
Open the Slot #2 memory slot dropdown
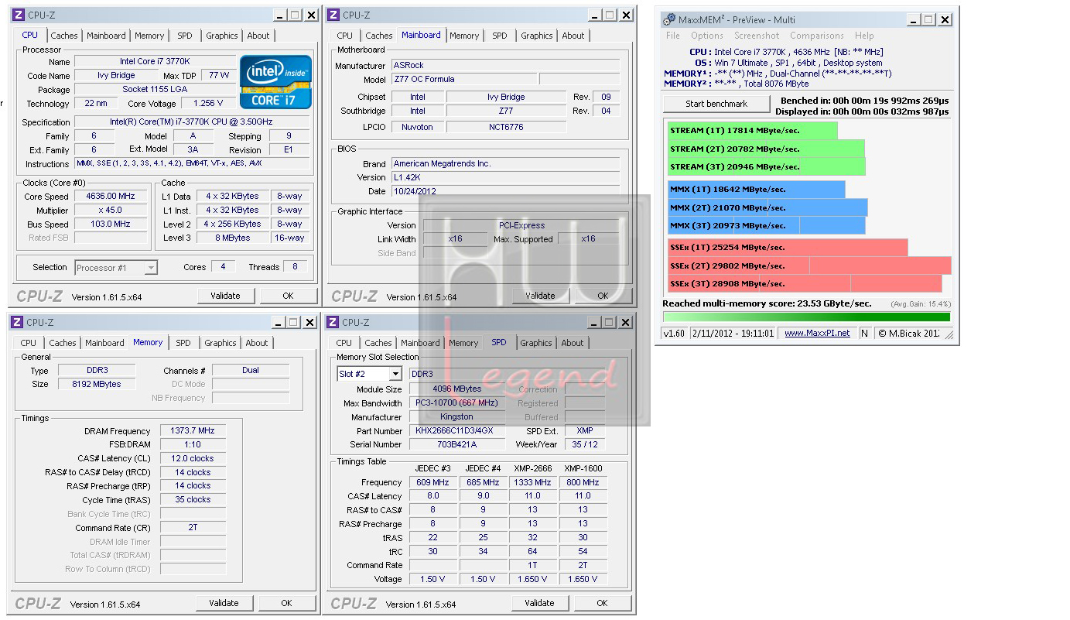(395, 374)
